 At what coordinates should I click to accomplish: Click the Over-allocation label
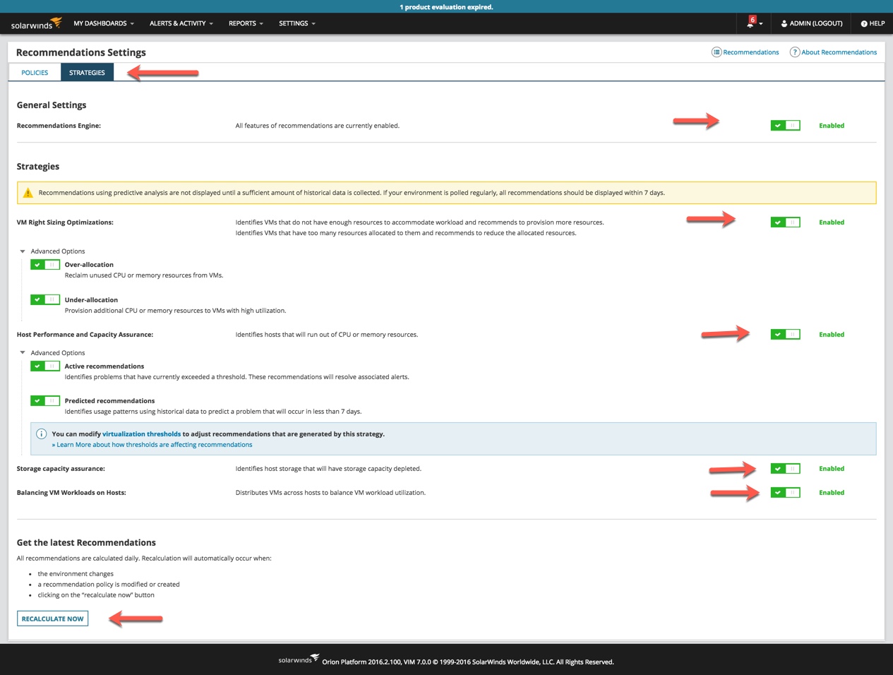89,265
